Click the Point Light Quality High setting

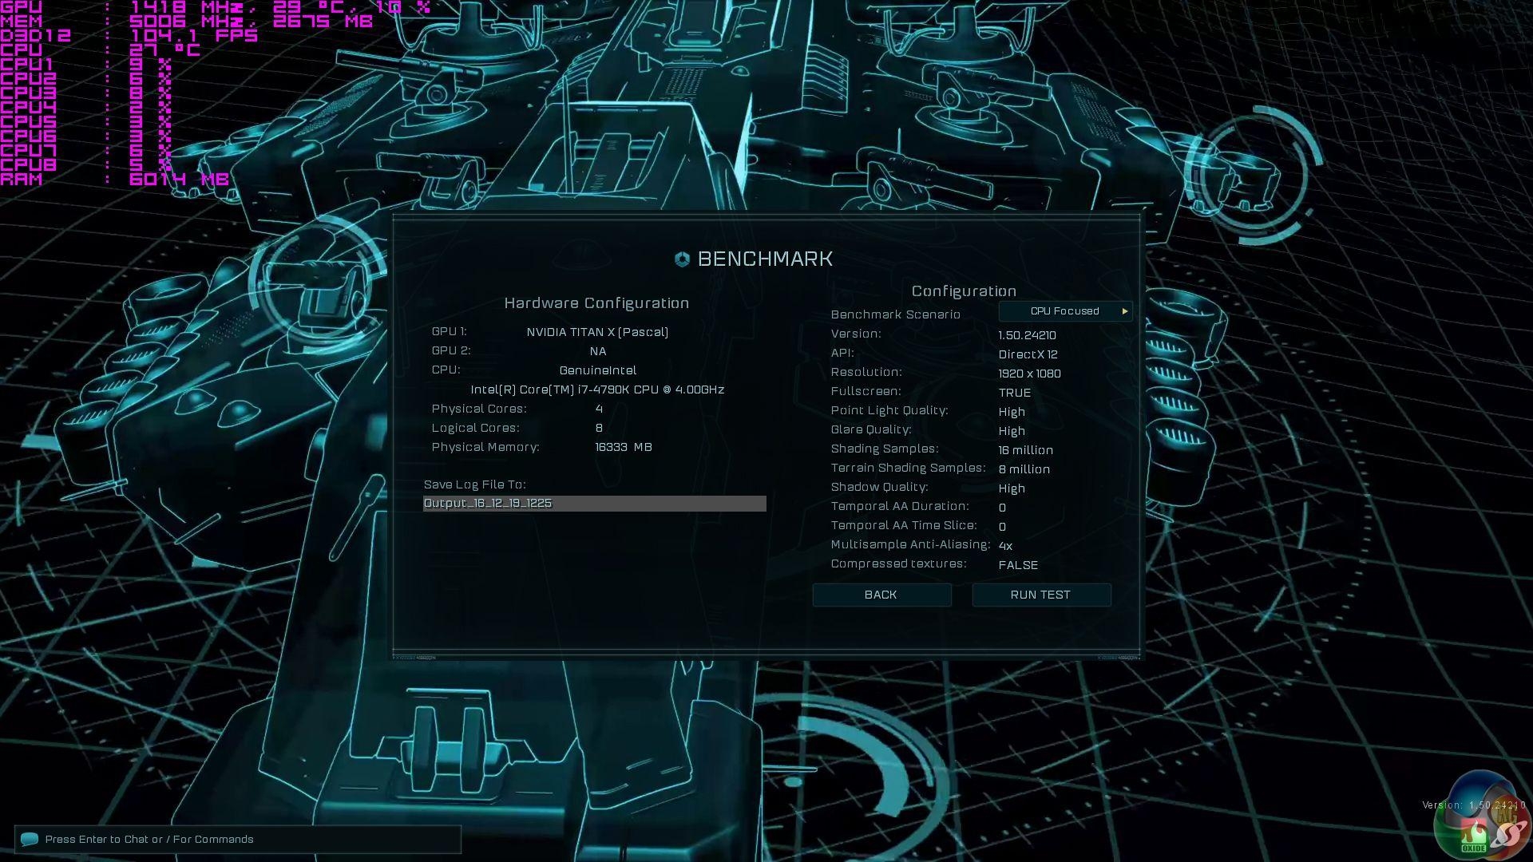[1011, 412]
